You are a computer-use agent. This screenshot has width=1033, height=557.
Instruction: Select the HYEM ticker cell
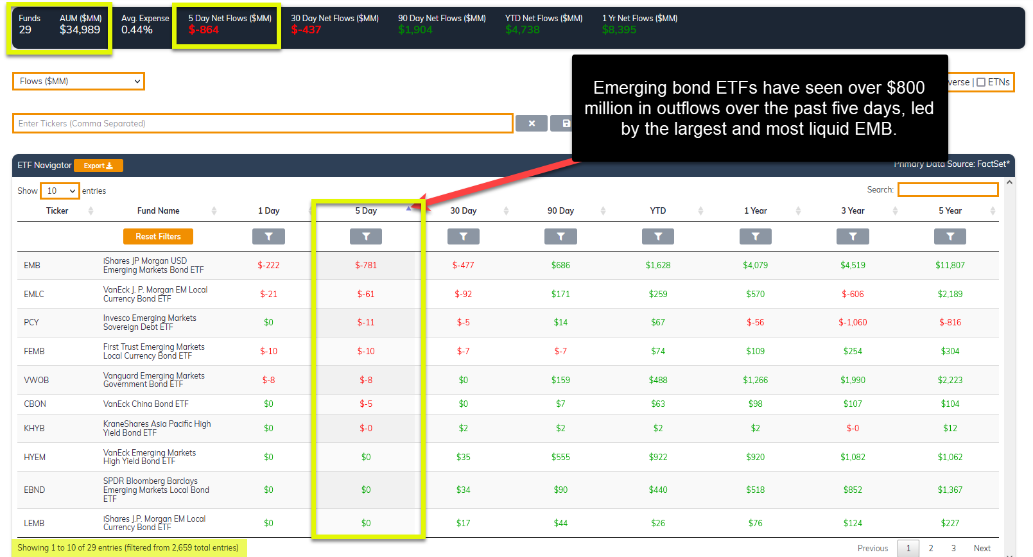tap(35, 457)
